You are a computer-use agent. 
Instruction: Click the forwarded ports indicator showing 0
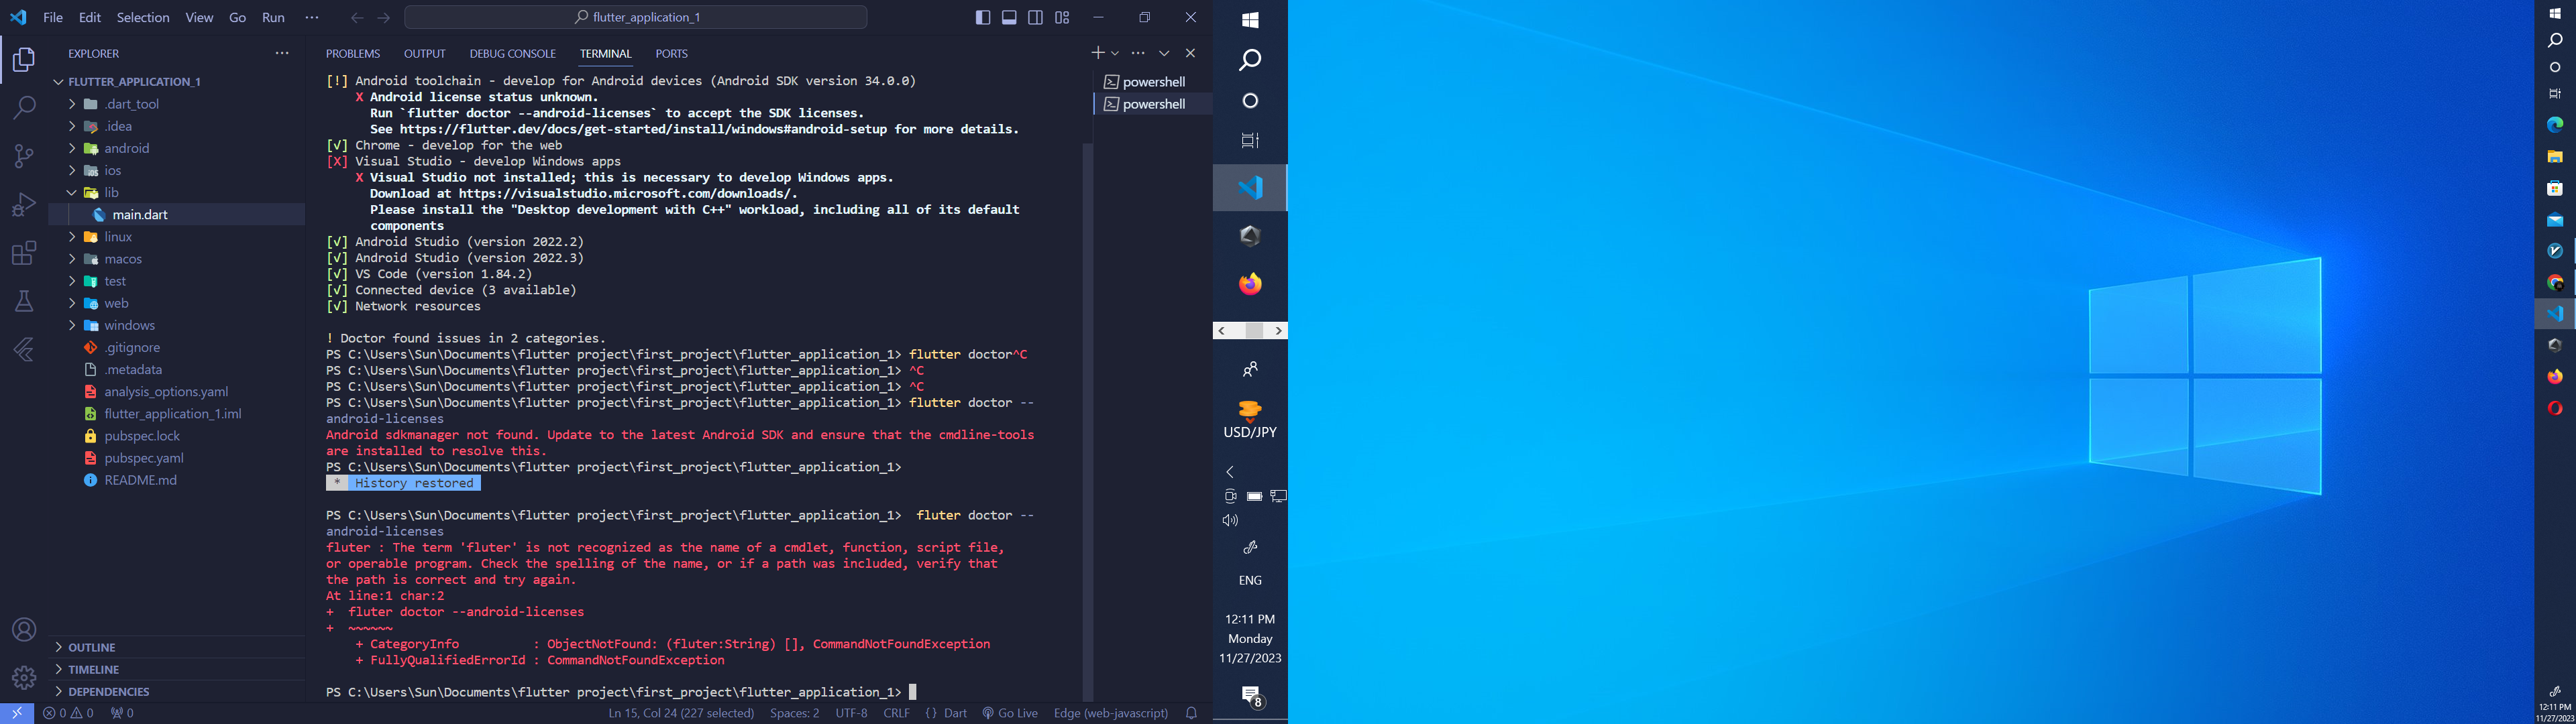122,713
